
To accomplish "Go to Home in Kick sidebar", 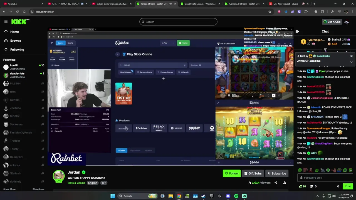I will pyautogui.click(x=12, y=32).
